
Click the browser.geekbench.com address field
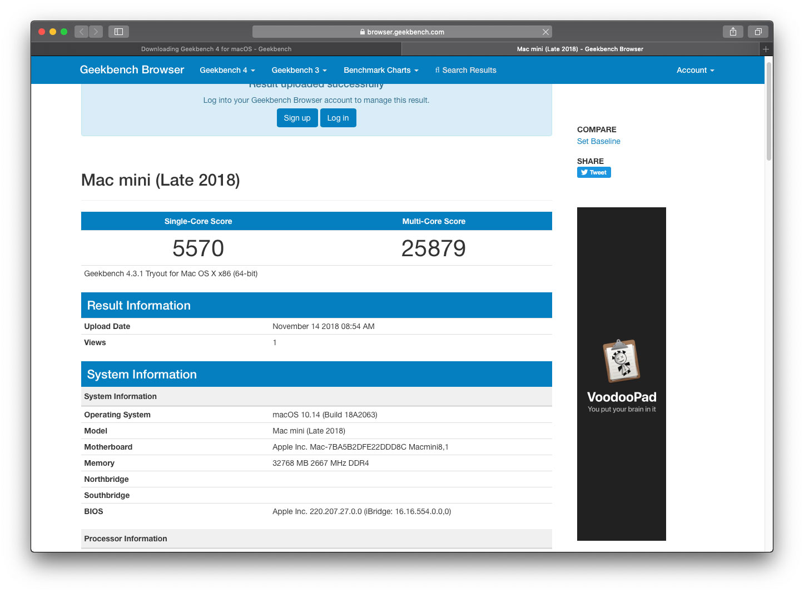coord(402,32)
